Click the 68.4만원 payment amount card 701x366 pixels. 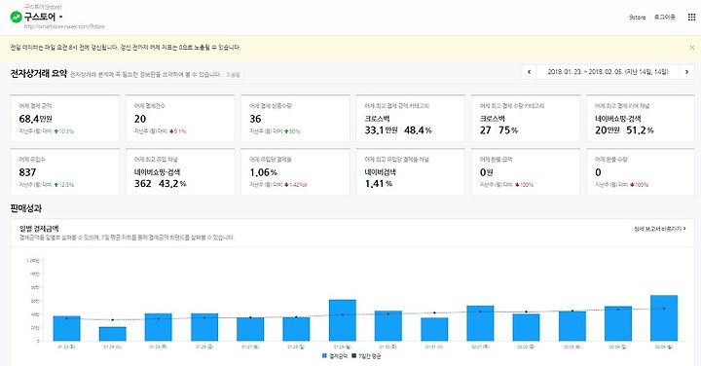[x=65, y=119]
